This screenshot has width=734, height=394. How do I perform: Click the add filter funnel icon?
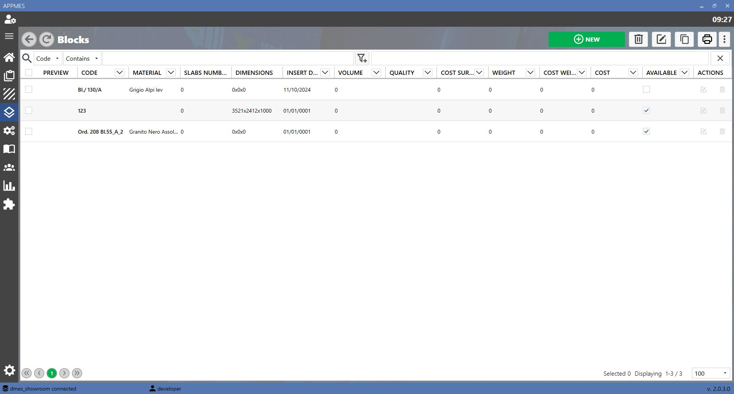362,58
